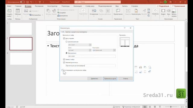The image size is (193, 108).
Task: Select the Фиксировано radio button
Action: 67,53
